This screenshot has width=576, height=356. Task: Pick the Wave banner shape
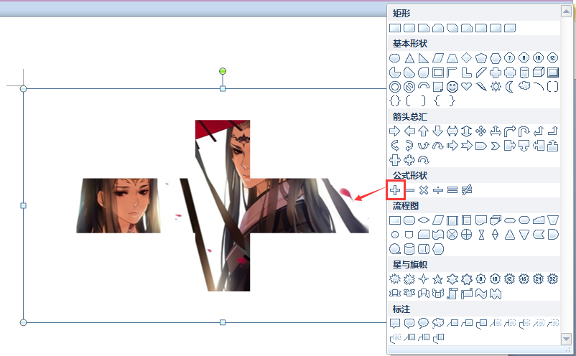click(x=481, y=294)
